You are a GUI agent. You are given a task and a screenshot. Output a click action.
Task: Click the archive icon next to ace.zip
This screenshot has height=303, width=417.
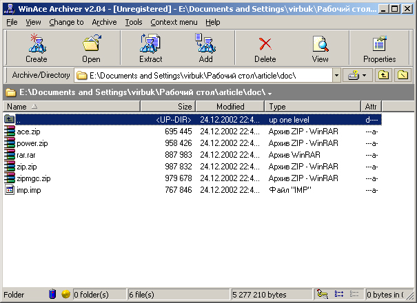point(10,131)
